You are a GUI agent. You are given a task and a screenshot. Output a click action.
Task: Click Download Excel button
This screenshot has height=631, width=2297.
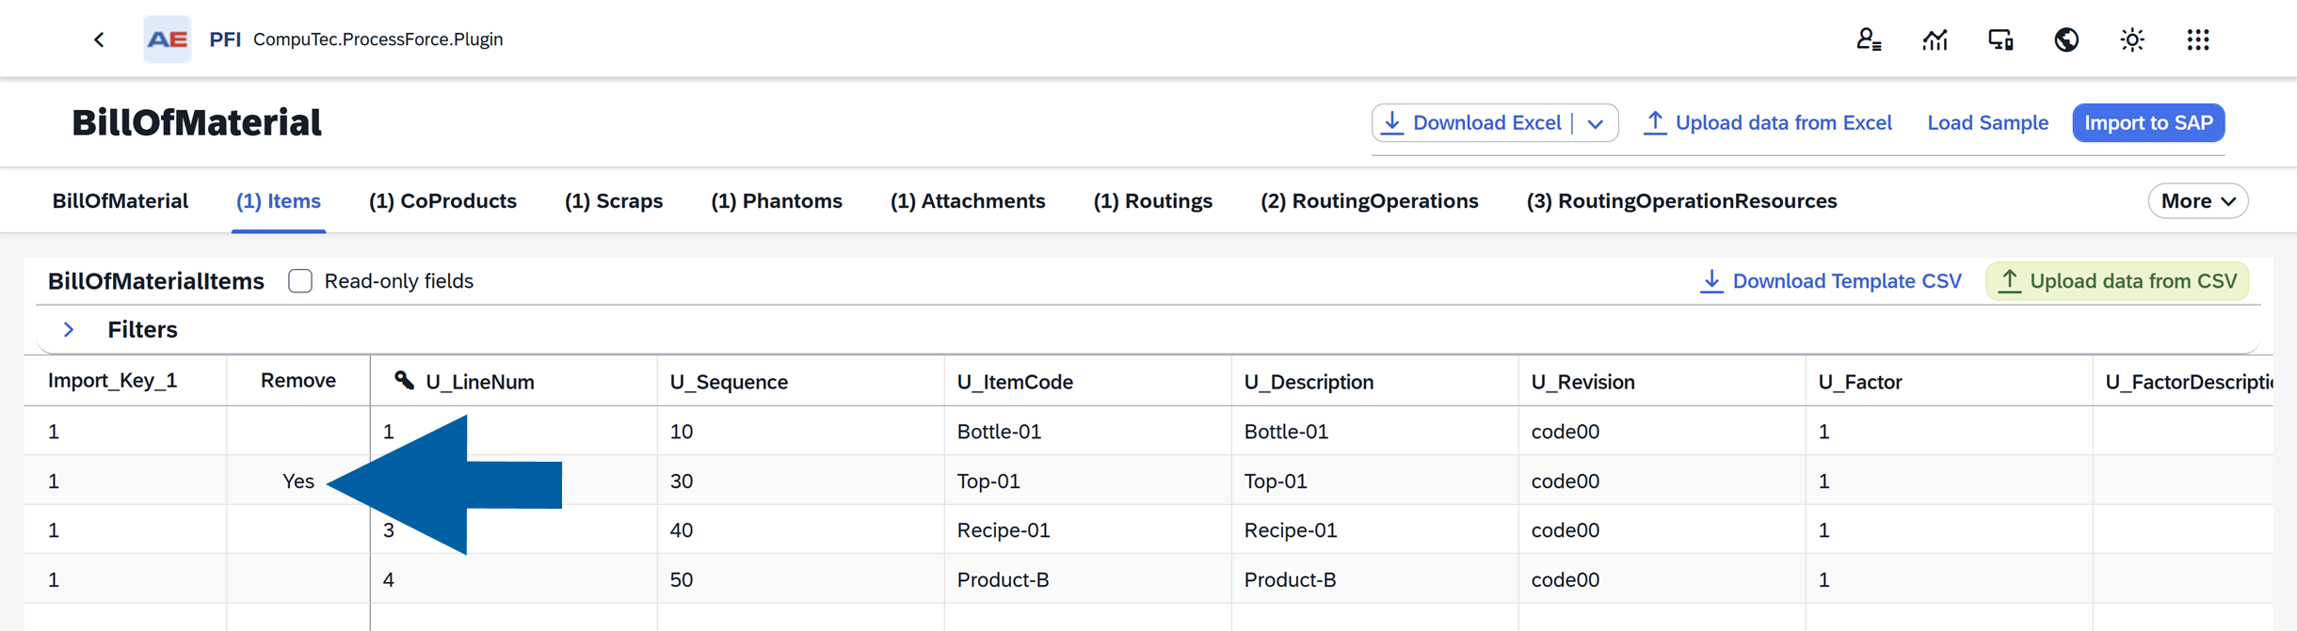[x=1472, y=123]
